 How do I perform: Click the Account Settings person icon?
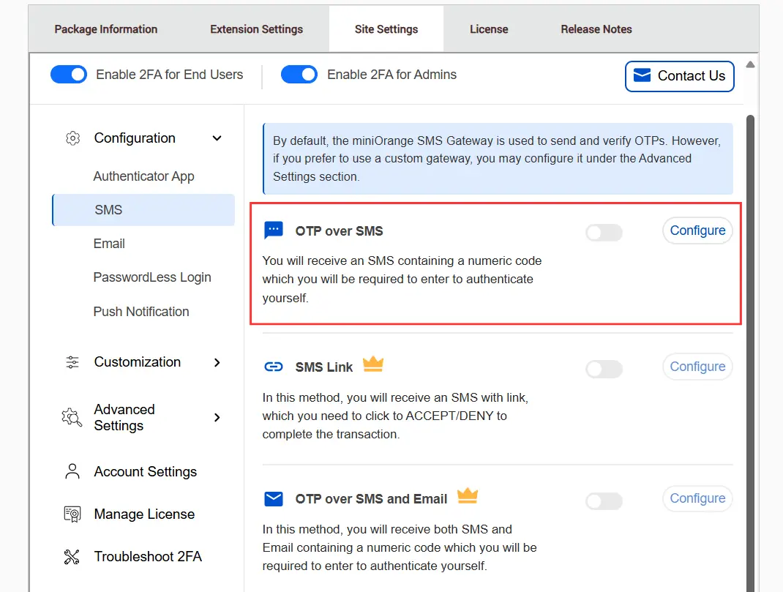click(x=72, y=471)
